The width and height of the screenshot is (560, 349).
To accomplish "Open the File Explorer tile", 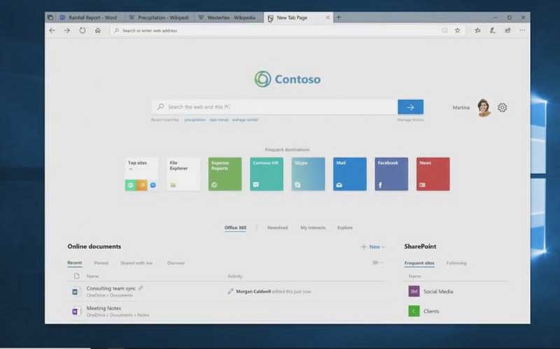I will tap(183, 174).
